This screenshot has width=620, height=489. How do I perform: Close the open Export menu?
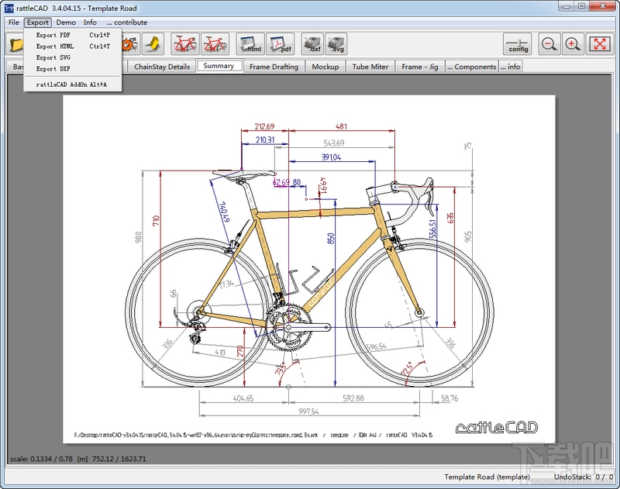coord(37,22)
